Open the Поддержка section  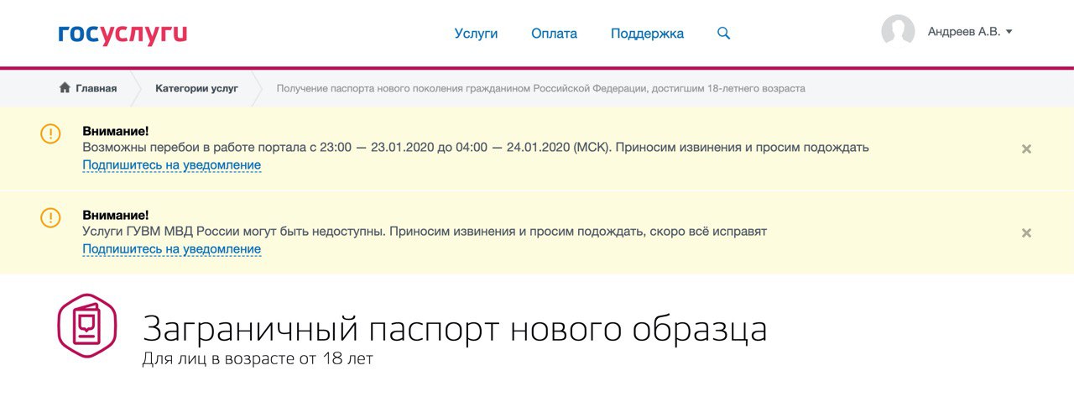(647, 34)
